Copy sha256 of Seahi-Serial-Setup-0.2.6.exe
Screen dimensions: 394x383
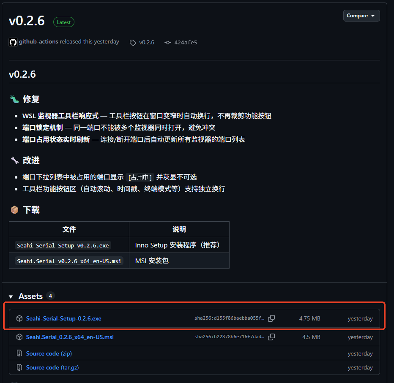click(x=271, y=318)
